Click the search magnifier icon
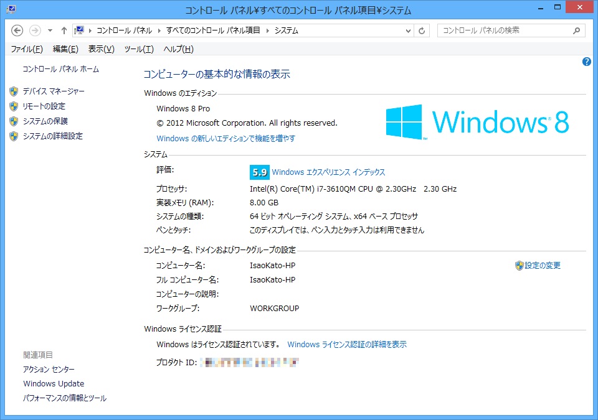The width and height of the screenshot is (598, 420). point(577,30)
